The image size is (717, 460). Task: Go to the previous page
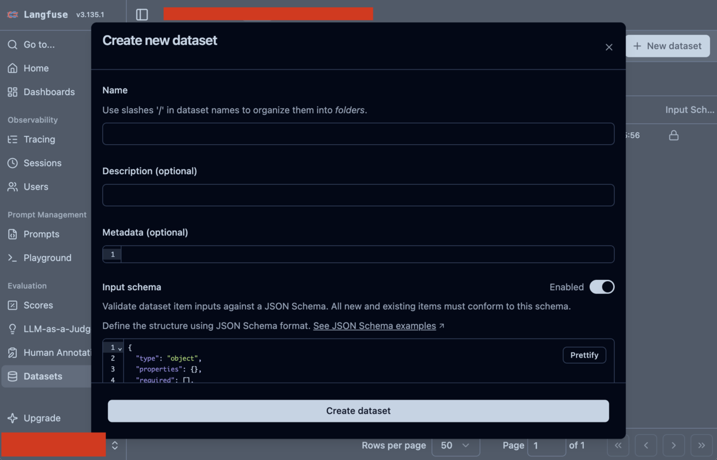click(x=646, y=445)
